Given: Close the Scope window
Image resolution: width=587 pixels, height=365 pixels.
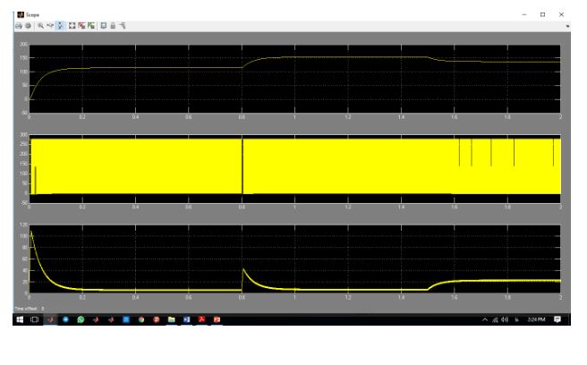Looking at the screenshot, I should (x=561, y=14).
